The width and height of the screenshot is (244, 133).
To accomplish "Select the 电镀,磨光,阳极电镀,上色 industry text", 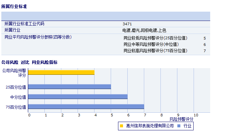I will coord(144,30).
